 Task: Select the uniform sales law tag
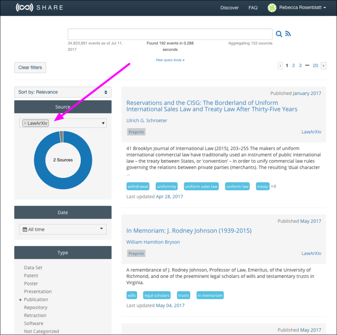tap(201, 186)
